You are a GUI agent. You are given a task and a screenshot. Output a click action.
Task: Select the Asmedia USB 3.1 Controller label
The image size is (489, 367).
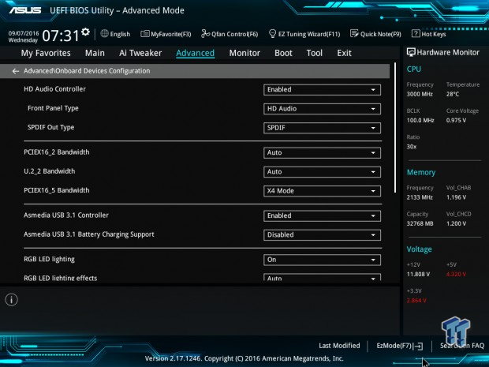[66, 215]
